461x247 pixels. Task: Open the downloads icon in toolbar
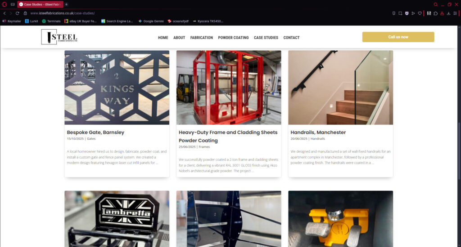click(449, 13)
